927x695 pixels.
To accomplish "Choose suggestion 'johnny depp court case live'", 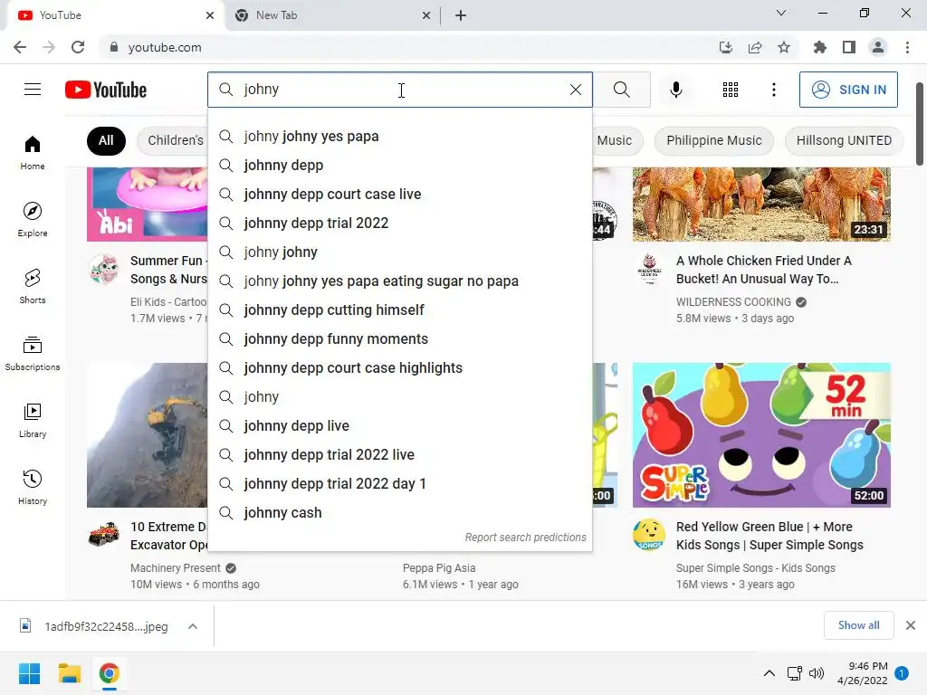I will tap(400, 195).
